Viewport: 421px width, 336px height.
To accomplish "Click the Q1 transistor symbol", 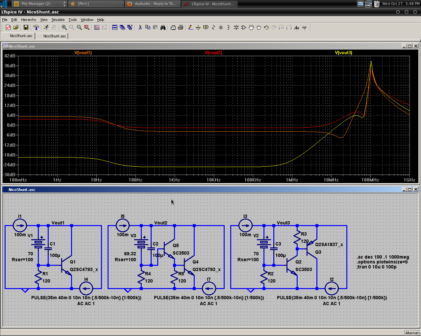I will 67,265.
